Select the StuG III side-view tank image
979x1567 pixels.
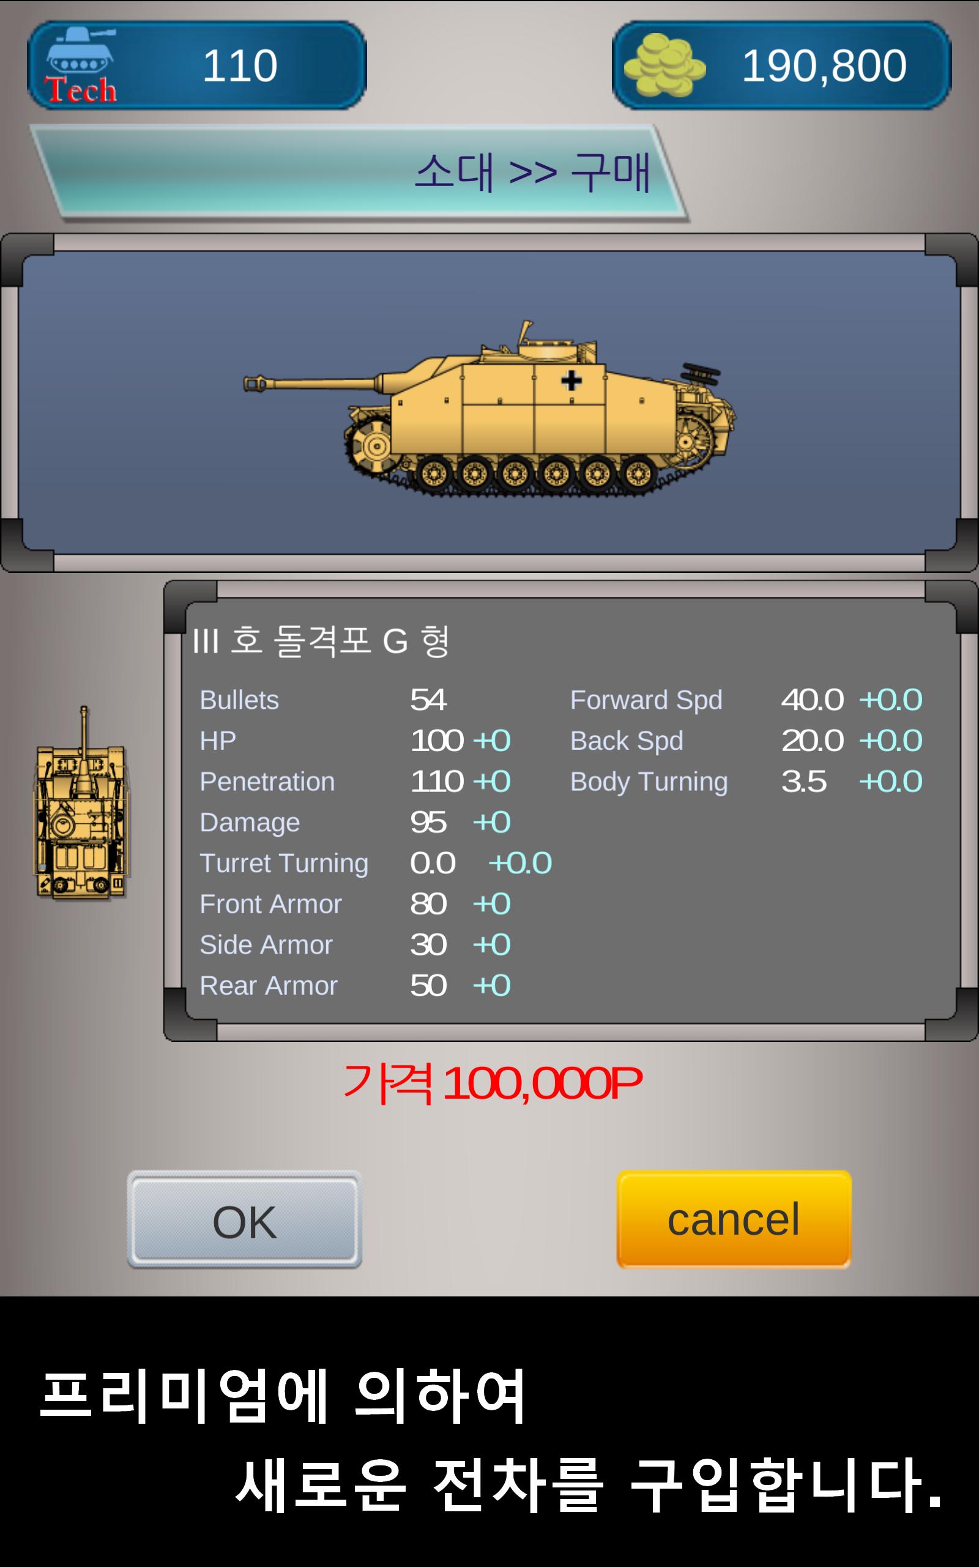tap(489, 408)
